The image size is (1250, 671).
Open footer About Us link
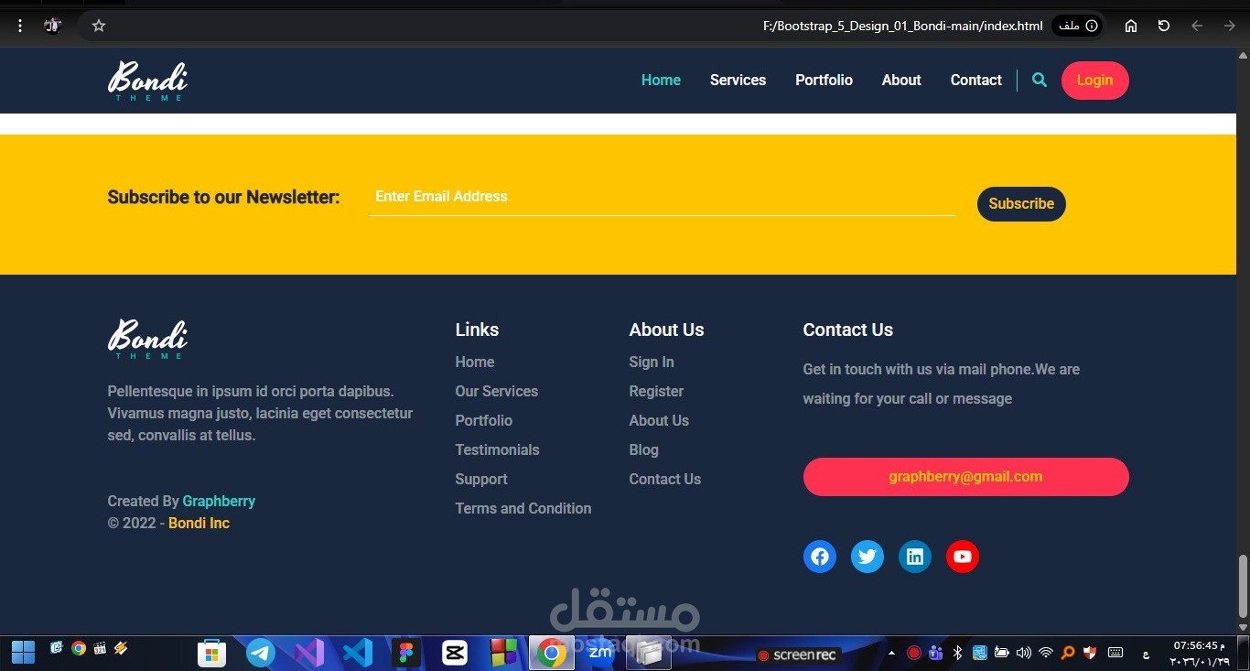[x=659, y=421]
